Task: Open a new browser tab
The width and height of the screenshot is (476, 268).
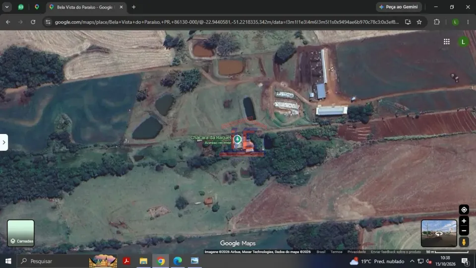Action: pos(133,7)
